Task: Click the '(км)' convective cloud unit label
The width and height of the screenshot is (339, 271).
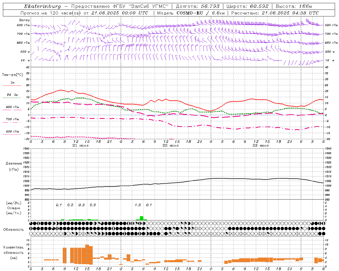Action: (14, 258)
